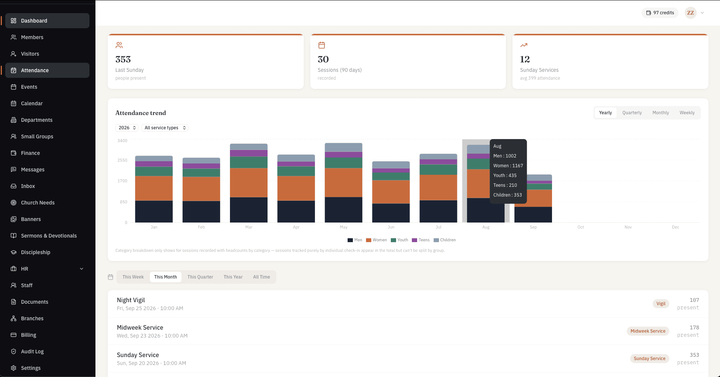Open the Inbox tray icon
This screenshot has height=377, width=720.
tap(14, 186)
